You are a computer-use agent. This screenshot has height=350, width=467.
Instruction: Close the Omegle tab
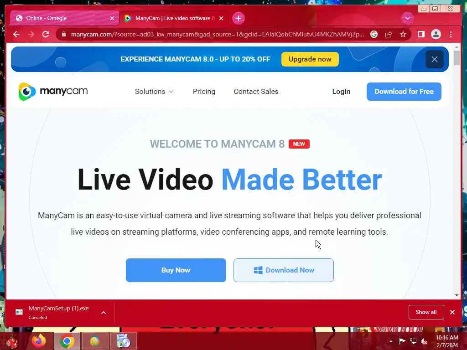[112, 18]
